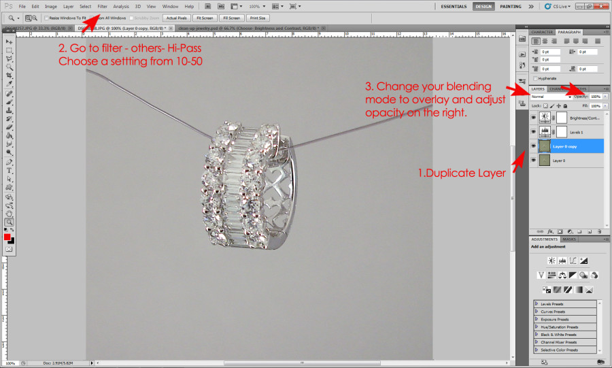Select the Crop tool

[x=9, y=76]
